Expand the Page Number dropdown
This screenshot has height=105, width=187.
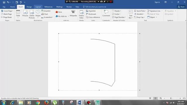pos(125,17)
